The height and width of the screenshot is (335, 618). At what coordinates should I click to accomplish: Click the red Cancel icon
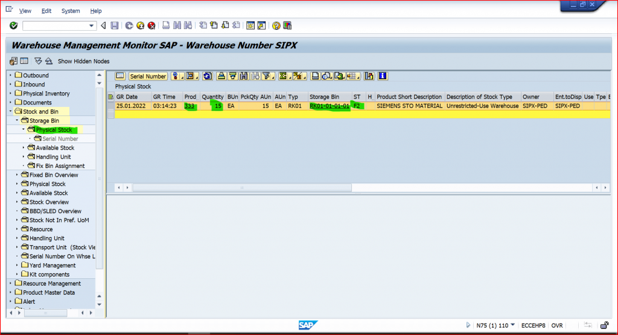tap(151, 25)
